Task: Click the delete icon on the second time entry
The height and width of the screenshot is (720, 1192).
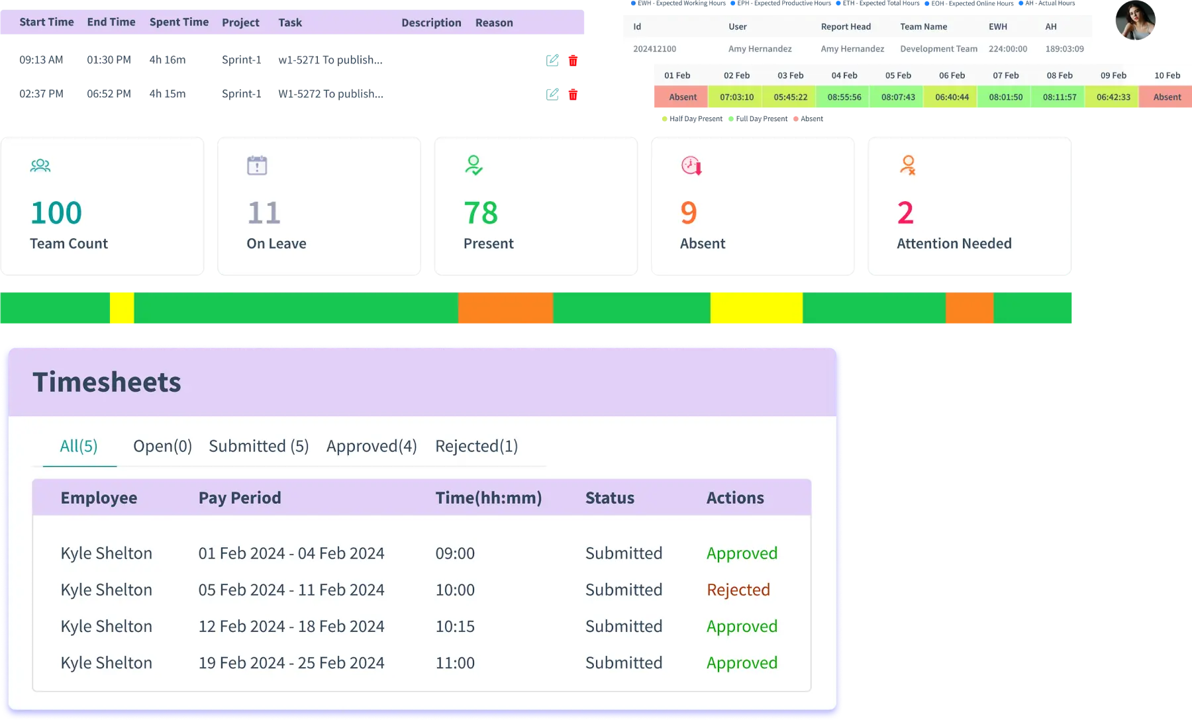Action: 573,93
